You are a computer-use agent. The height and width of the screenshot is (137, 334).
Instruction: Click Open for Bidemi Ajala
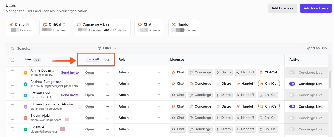pos(90,118)
